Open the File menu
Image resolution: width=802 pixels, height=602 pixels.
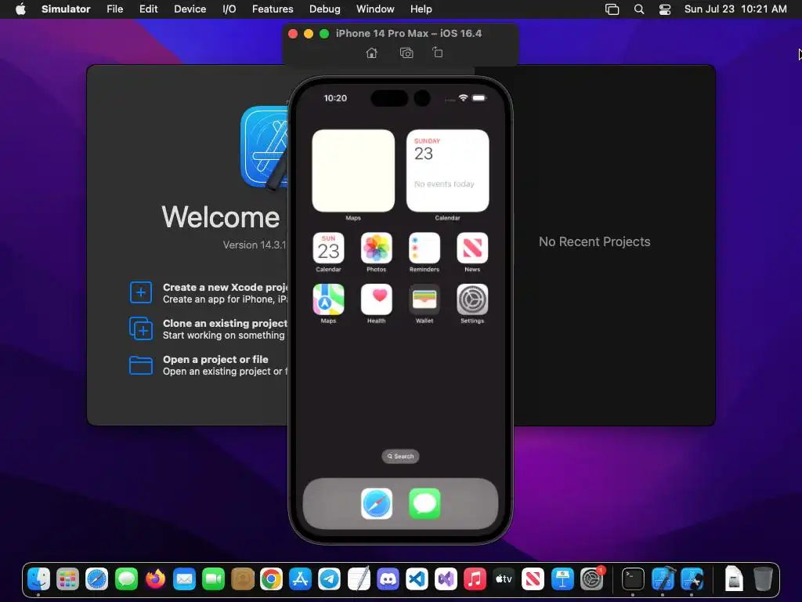click(114, 9)
